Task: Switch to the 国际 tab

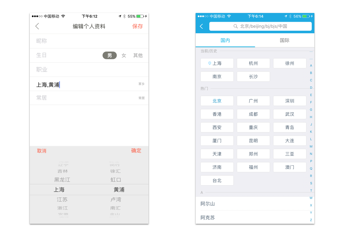Action: pos(284,40)
